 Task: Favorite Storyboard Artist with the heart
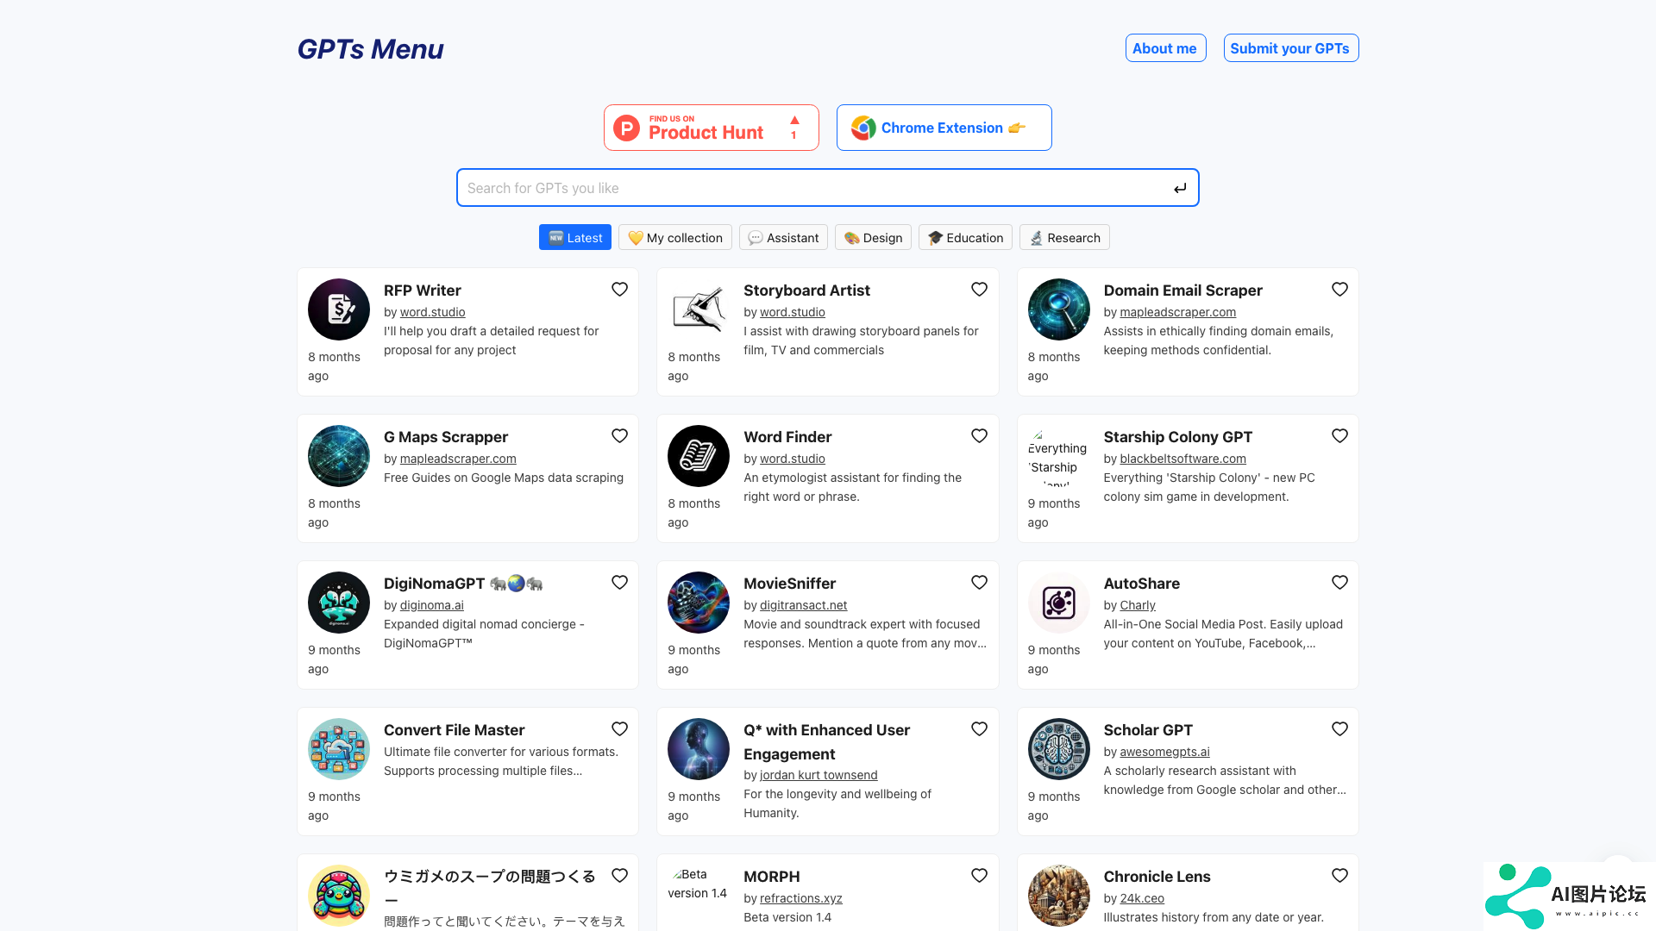click(x=979, y=290)
